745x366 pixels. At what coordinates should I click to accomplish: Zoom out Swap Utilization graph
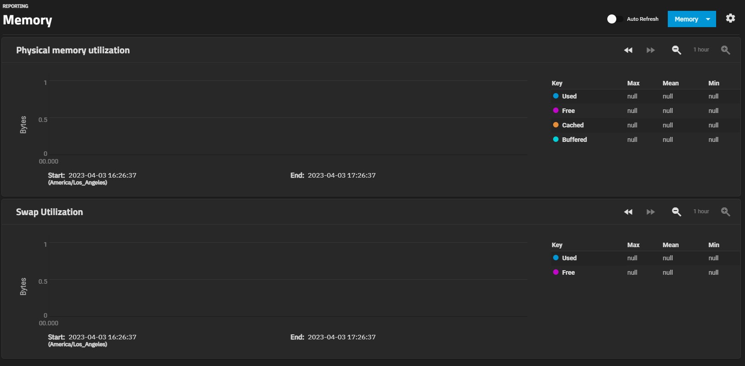click(676, 212)
